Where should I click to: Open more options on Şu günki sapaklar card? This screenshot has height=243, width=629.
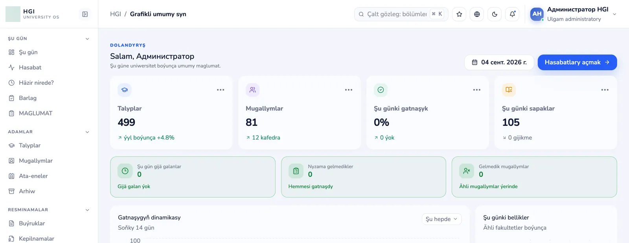pyautogui.click(x=605, y=90)
